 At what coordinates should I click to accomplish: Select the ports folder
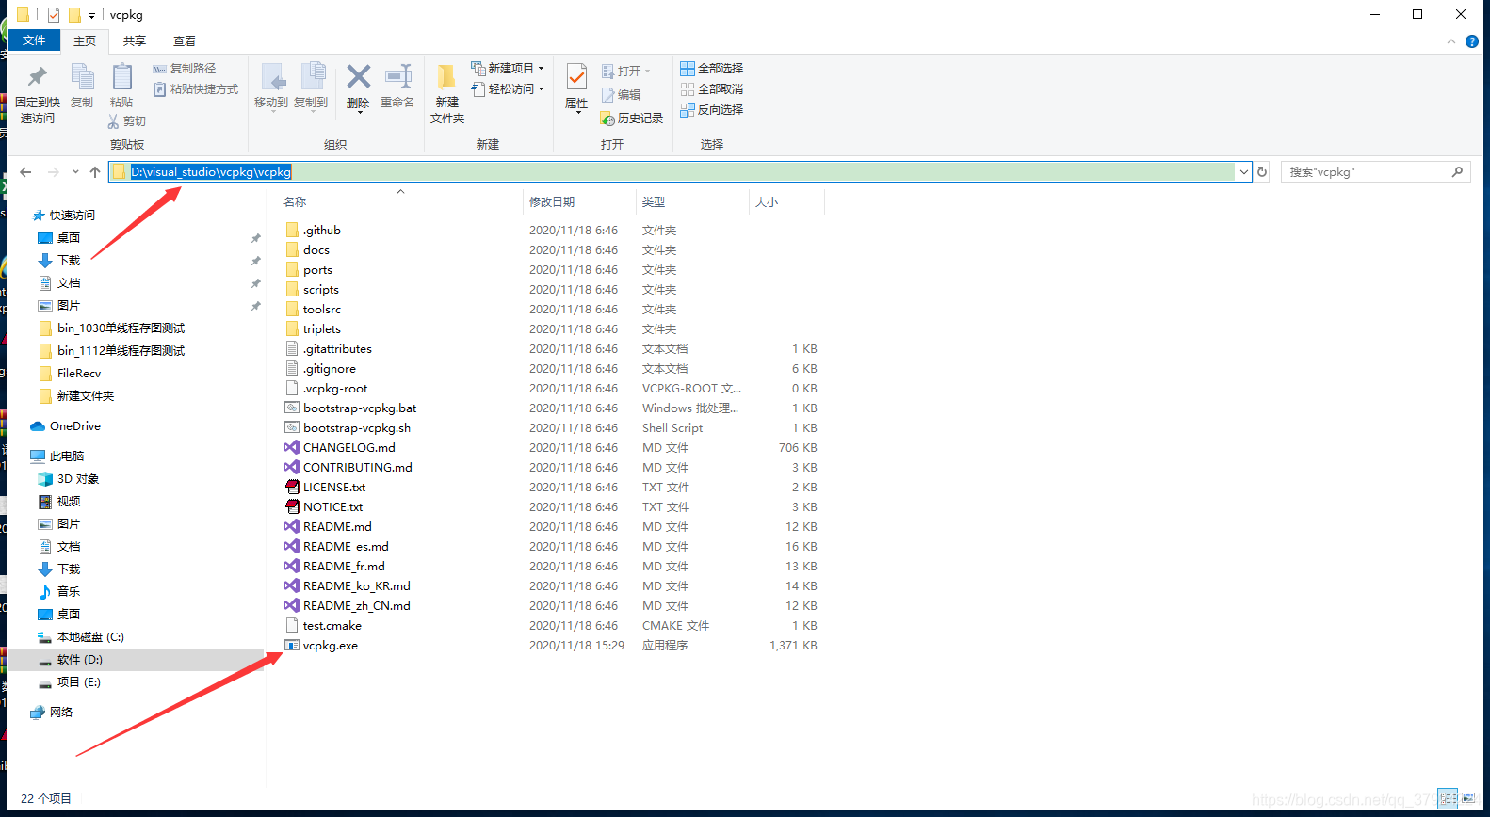317,269
